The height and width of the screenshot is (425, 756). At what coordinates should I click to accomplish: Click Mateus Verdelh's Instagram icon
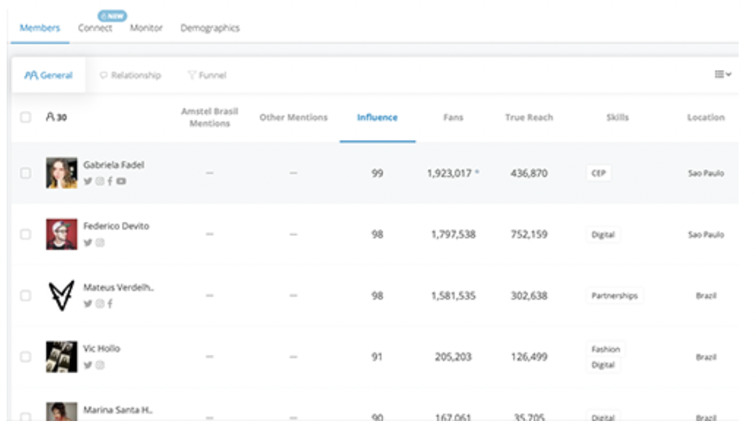click(x=99, y=304)
